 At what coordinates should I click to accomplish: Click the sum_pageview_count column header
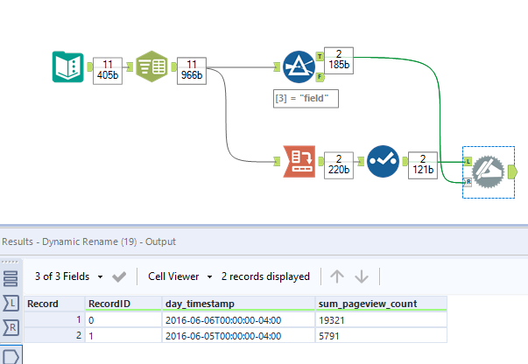point(381,304)
